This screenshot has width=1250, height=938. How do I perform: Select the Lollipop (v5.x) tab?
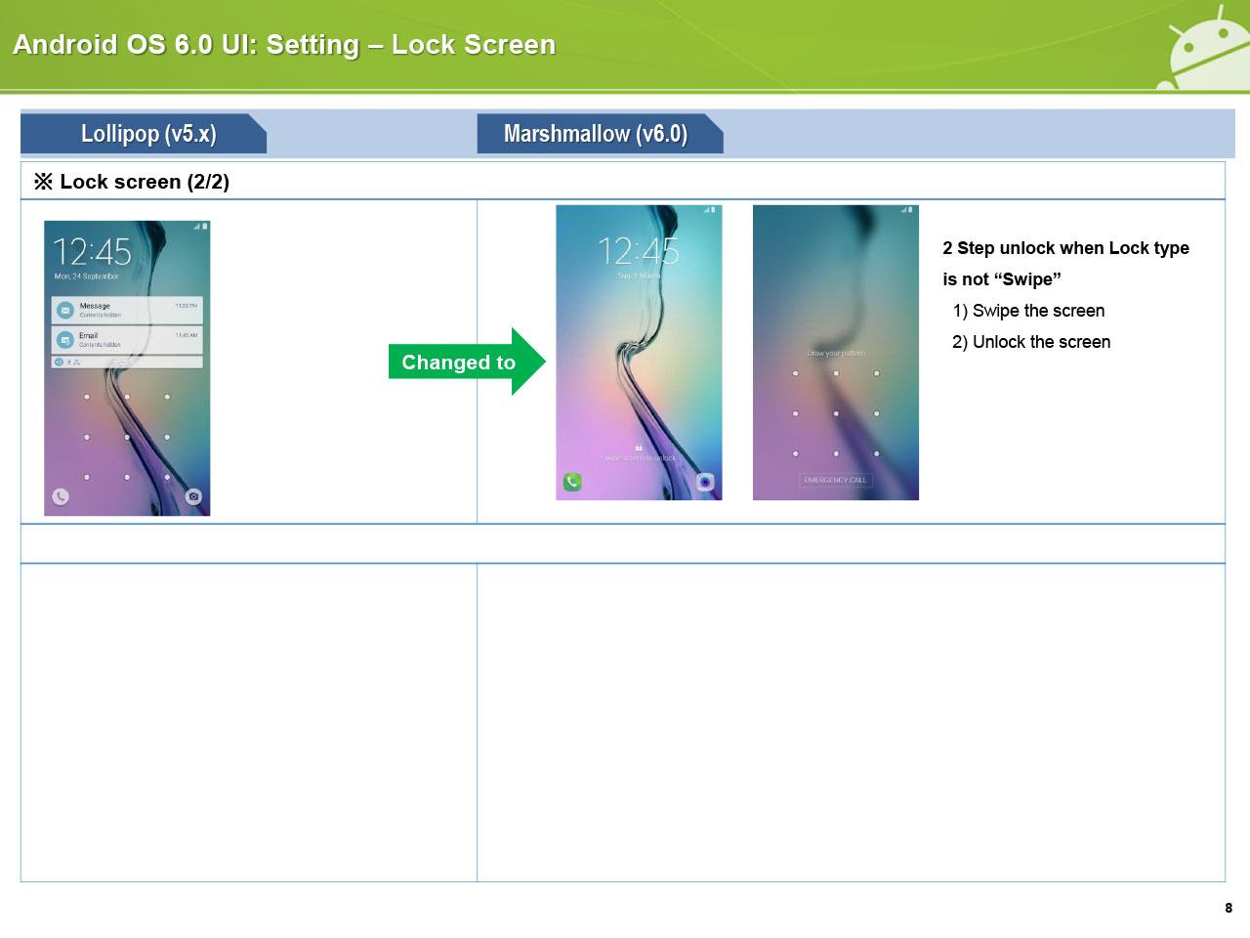coord(145,134)
